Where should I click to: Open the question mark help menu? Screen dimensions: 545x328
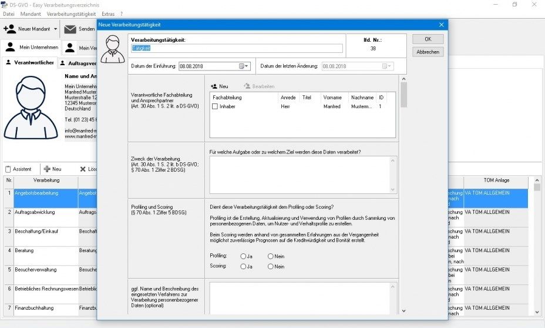[122, 14]
